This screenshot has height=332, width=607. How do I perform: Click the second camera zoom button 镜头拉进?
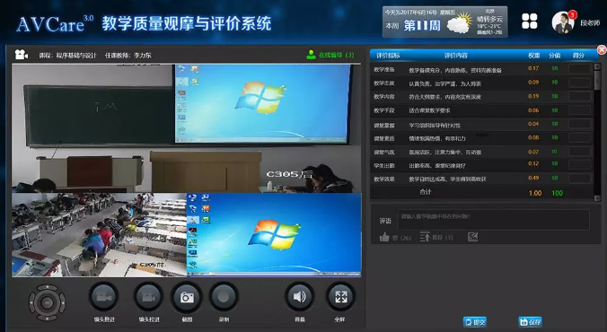click(149, 297)
